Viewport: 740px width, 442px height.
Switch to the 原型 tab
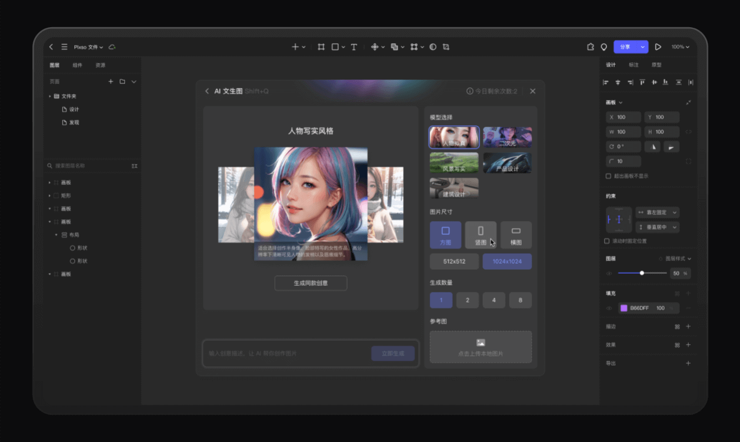coord(656,65)
